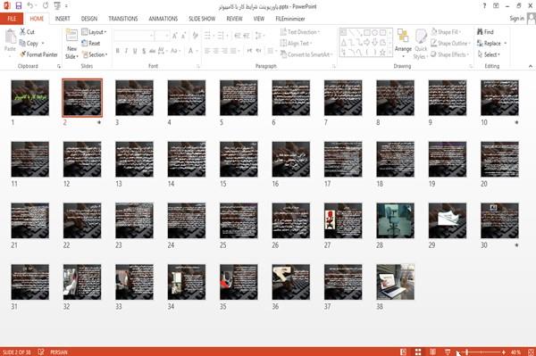This screenshot has height=356, width=536.
Task: Start Slide Show from status bar icon
Action: [448, 352]
